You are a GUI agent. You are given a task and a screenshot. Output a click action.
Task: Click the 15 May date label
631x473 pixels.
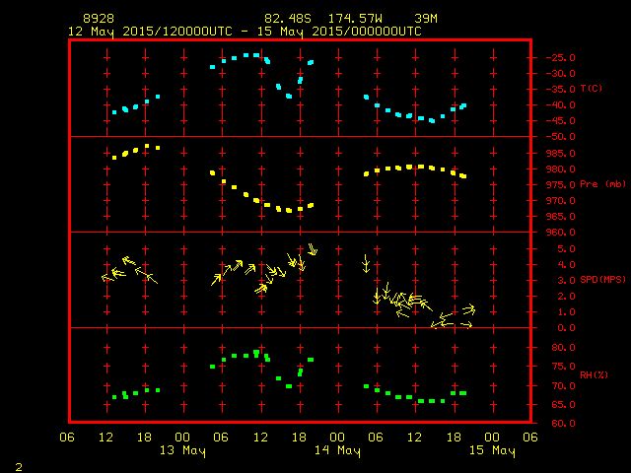coord(492,450)
